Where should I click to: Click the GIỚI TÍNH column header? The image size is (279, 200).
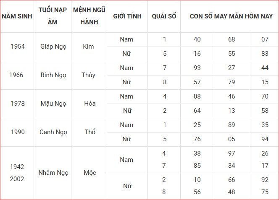[127, 16]
